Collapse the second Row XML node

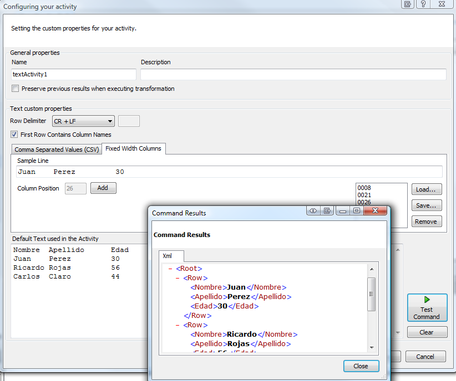(178, 325)
